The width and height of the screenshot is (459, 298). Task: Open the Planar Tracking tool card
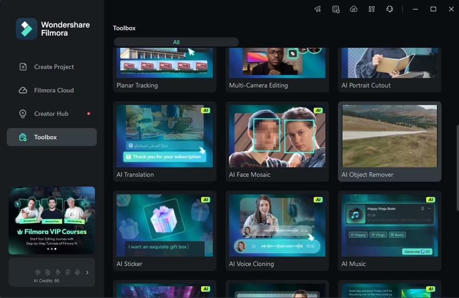(165, 70)
